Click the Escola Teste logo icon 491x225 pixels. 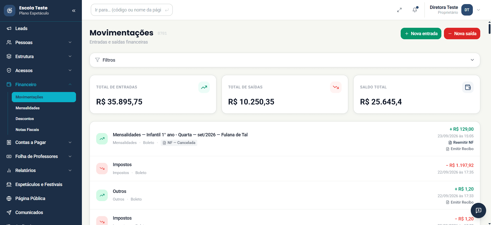pos(9,10)
